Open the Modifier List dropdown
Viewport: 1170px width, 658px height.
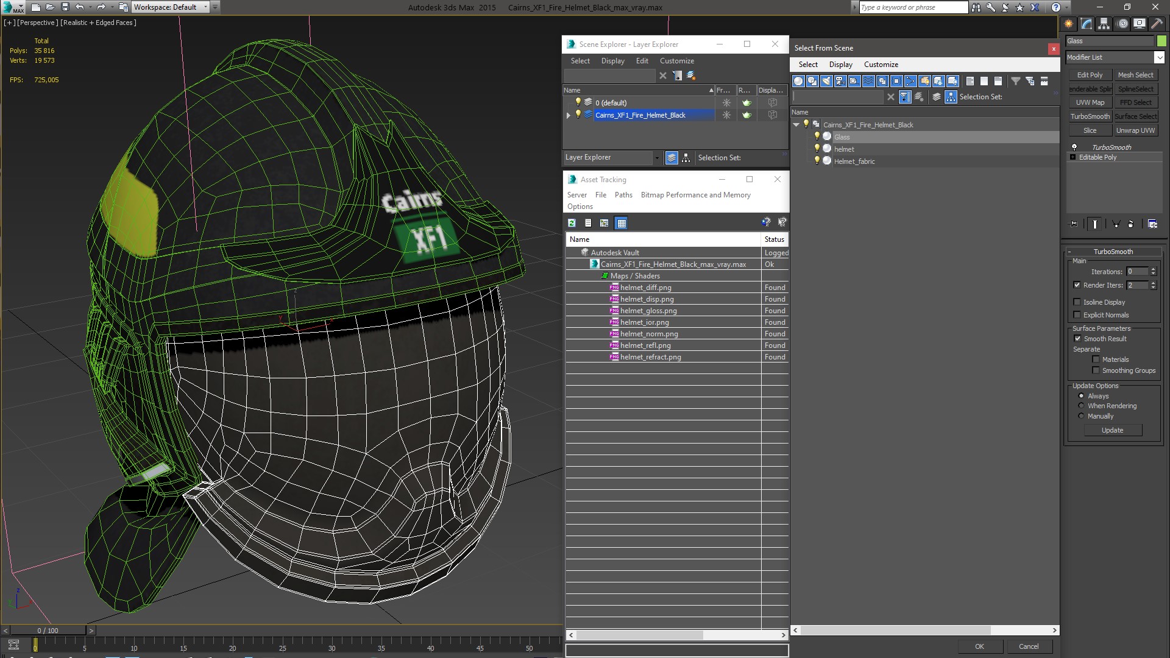coord(1159,57)
